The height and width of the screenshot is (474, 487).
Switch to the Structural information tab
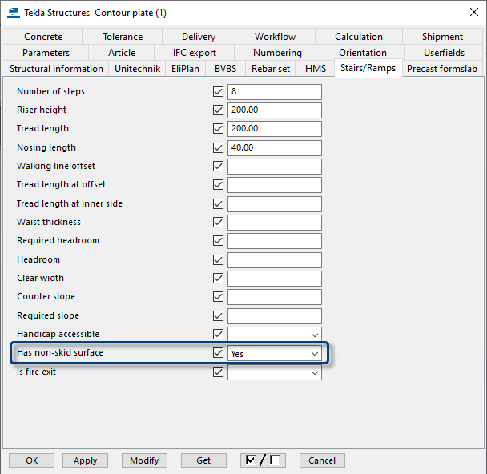56,69
